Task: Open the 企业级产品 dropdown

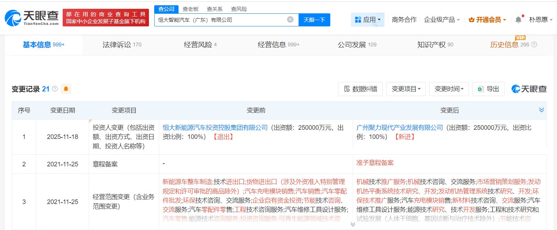Action: (442, 20)
